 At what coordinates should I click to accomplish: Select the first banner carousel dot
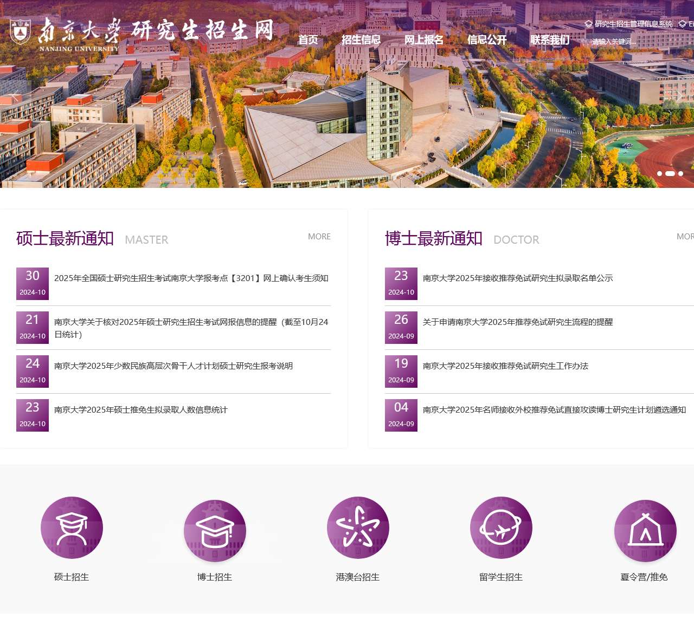(659, 173)
